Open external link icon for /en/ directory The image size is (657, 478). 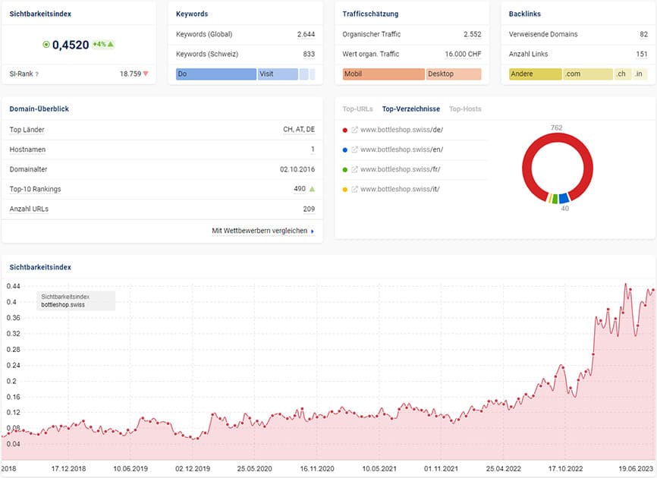click(354, 149)
